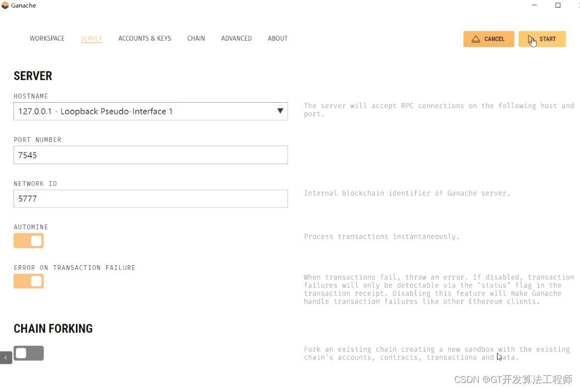580x389 pixels.
Task: Enable the Chain Forking switch
Action: 29,353
